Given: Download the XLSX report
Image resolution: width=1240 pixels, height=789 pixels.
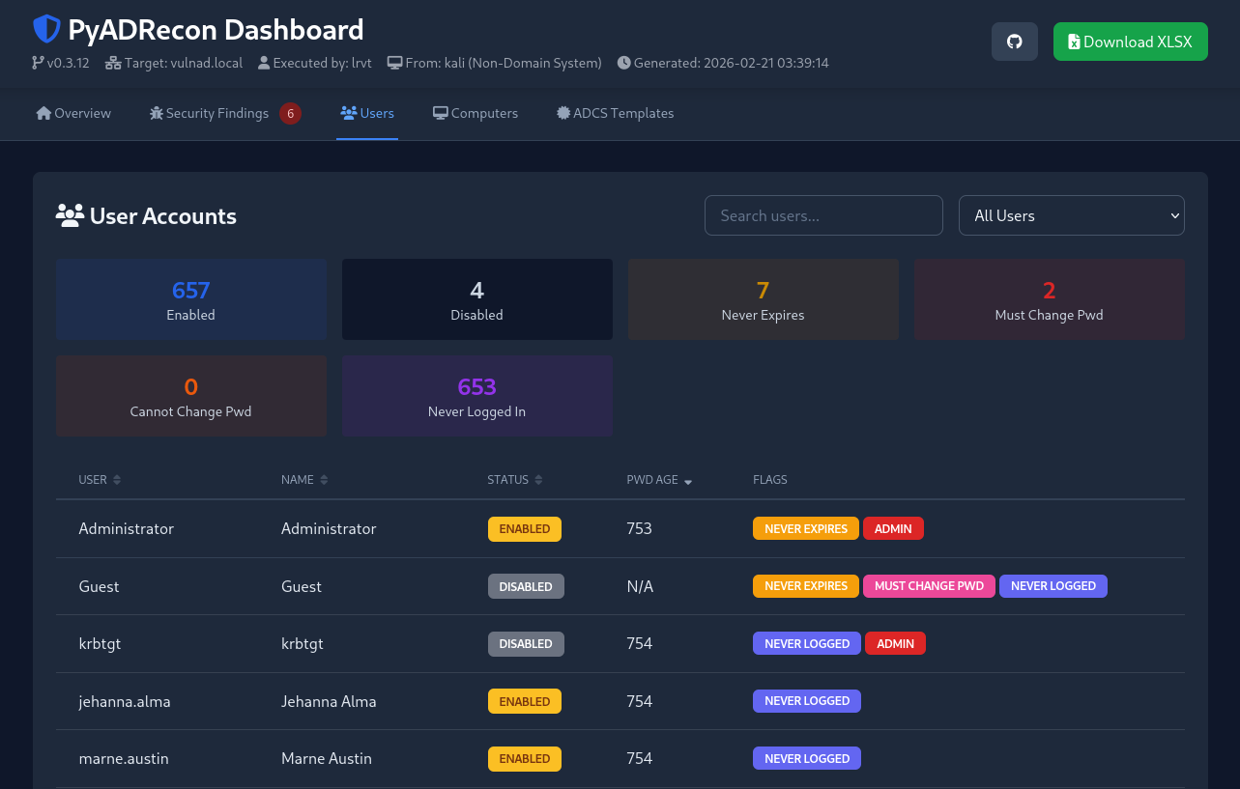Looking at the screenshot, I should [1130, 42].
